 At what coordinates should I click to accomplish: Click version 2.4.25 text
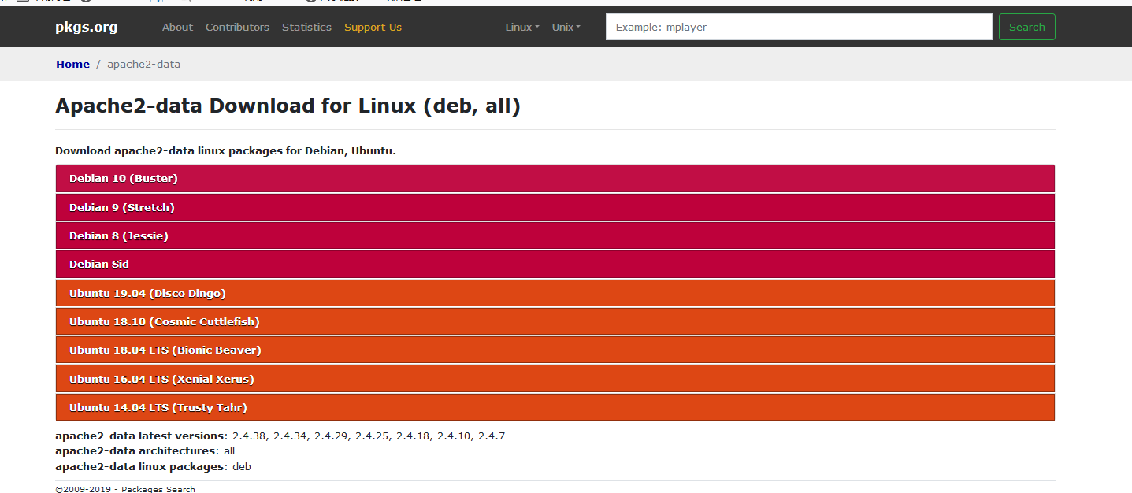click(x=373, y=436)
